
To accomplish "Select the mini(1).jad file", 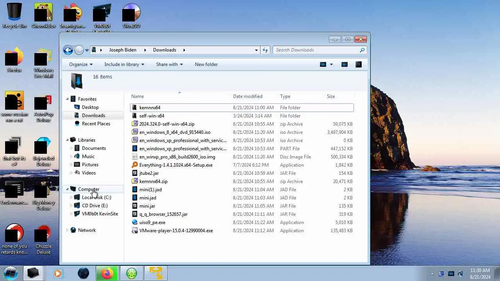I will point(150,190).
